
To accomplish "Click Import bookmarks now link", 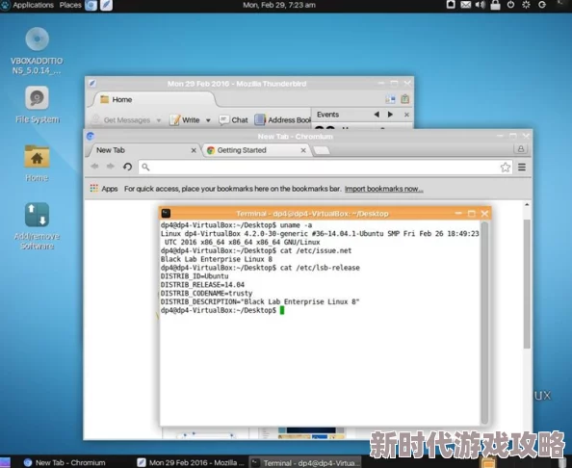I will pyautogui.click(x=384, y=189).
